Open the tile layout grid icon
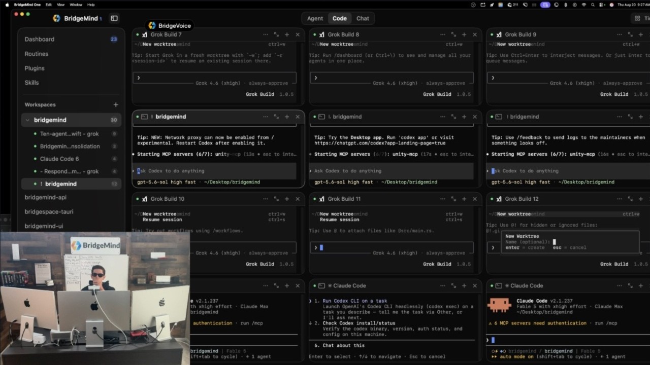650x365 pixels. point(637,18)
